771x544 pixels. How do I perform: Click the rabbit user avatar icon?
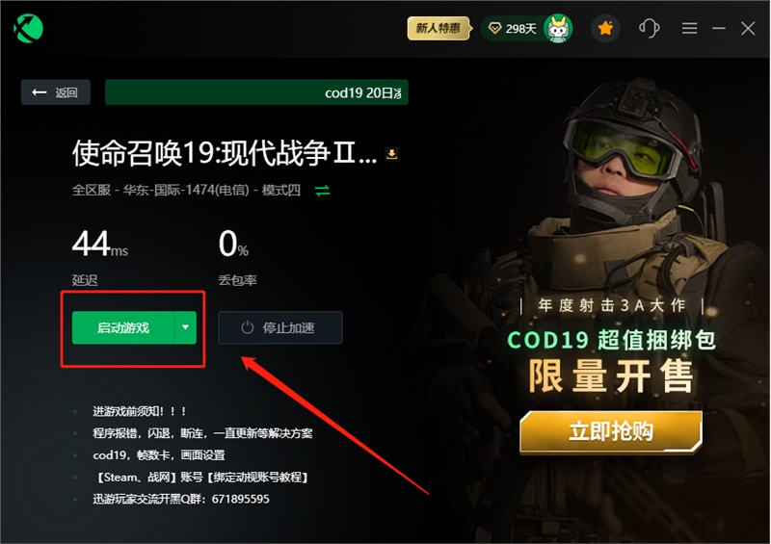(558, 29)
